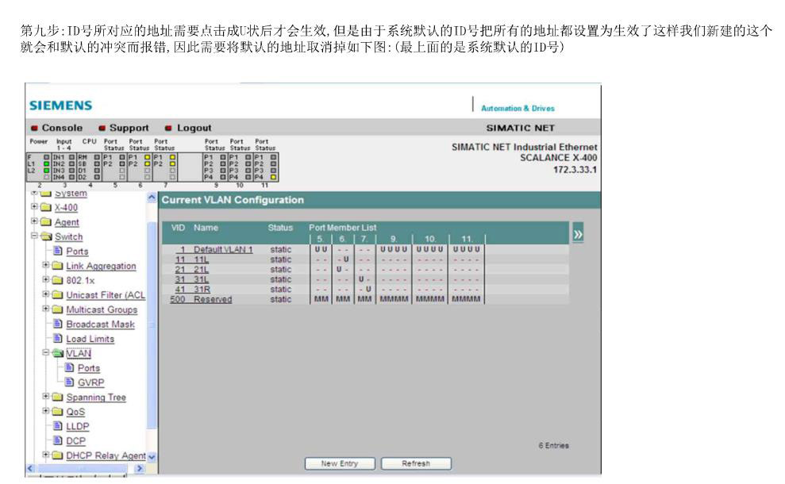Open the Default VLAN 1 entry
The image size is (785, 484).
coord(222,250)
